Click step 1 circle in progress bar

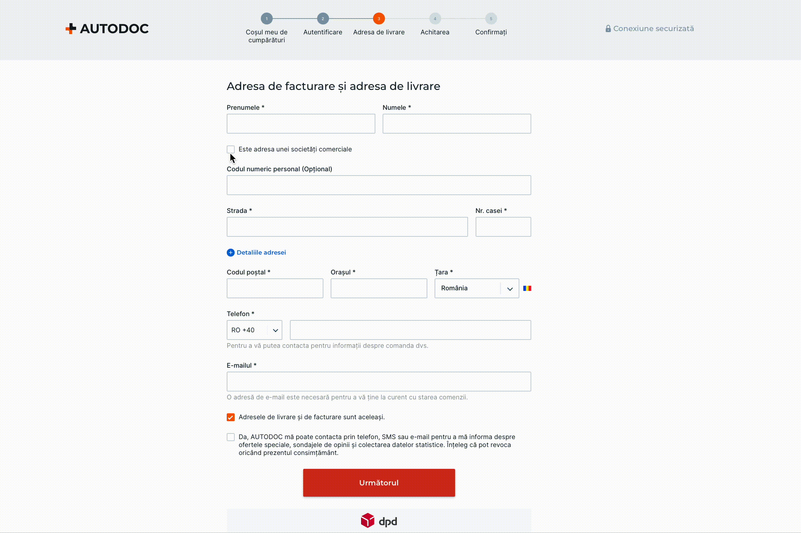[x=266, y=19]
